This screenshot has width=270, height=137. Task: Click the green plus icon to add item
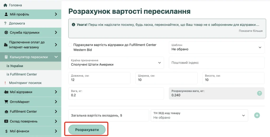257,115
